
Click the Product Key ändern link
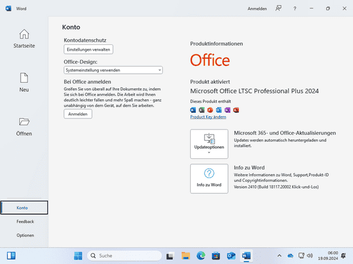click(208, 117)
